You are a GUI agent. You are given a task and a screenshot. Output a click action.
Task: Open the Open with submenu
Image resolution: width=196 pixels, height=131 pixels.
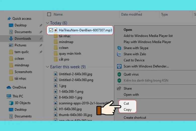(131, 95)
